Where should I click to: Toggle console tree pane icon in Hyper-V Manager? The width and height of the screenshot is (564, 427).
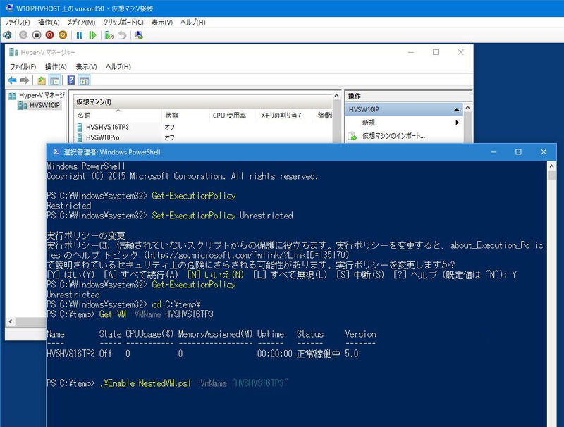coord(55,80)
